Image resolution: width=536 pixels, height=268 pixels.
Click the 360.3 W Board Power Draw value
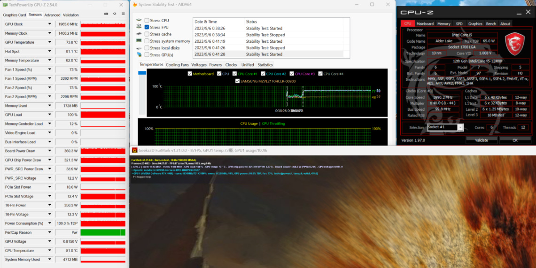click(67, 151)
